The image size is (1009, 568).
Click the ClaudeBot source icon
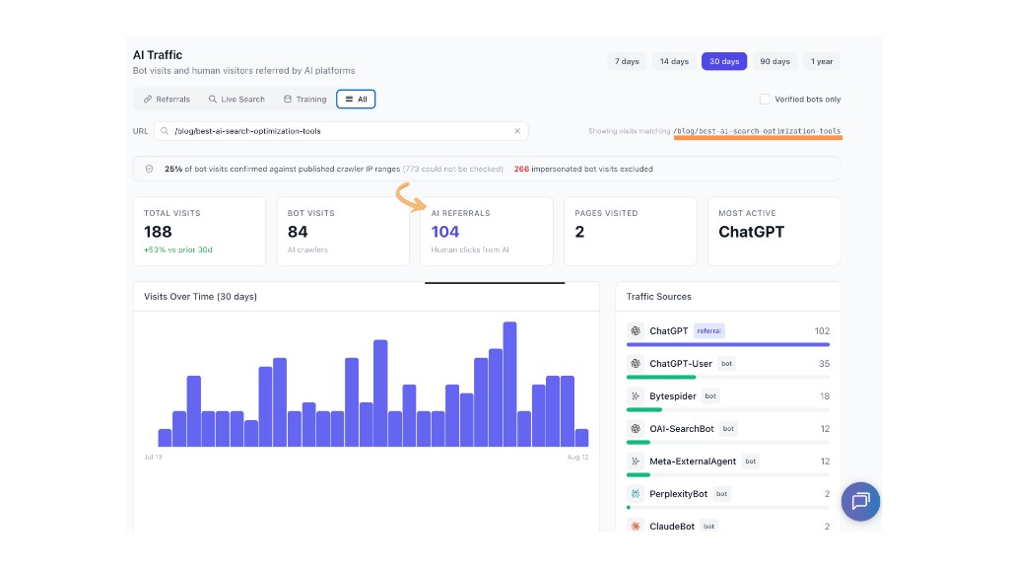(x=636, y=527)
